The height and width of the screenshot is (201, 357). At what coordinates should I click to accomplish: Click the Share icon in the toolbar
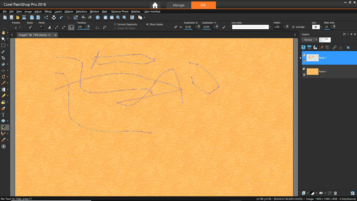coord(46,17)
